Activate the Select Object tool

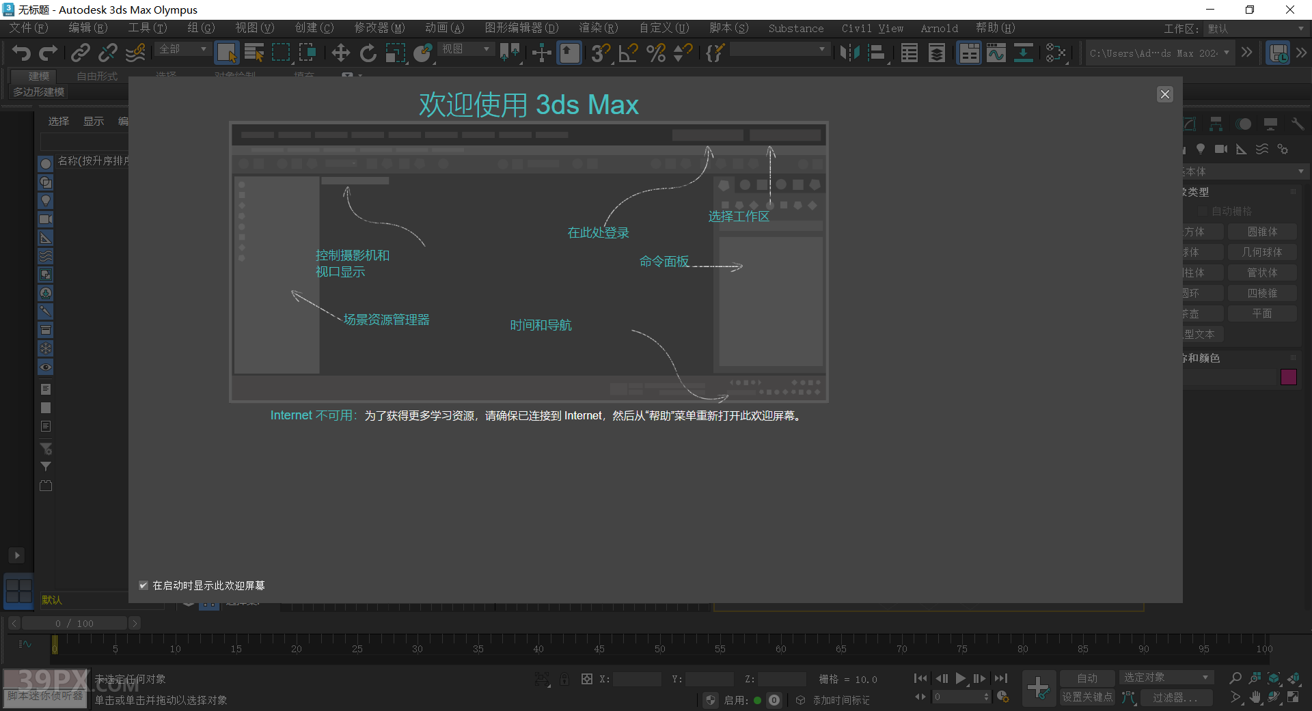click(x=226, y=53)
